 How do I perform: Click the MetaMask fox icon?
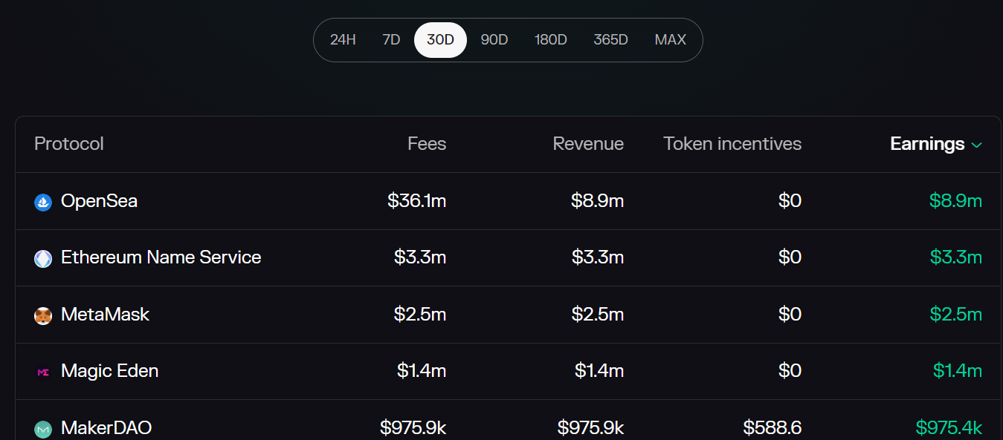click(x=43, y=315)
